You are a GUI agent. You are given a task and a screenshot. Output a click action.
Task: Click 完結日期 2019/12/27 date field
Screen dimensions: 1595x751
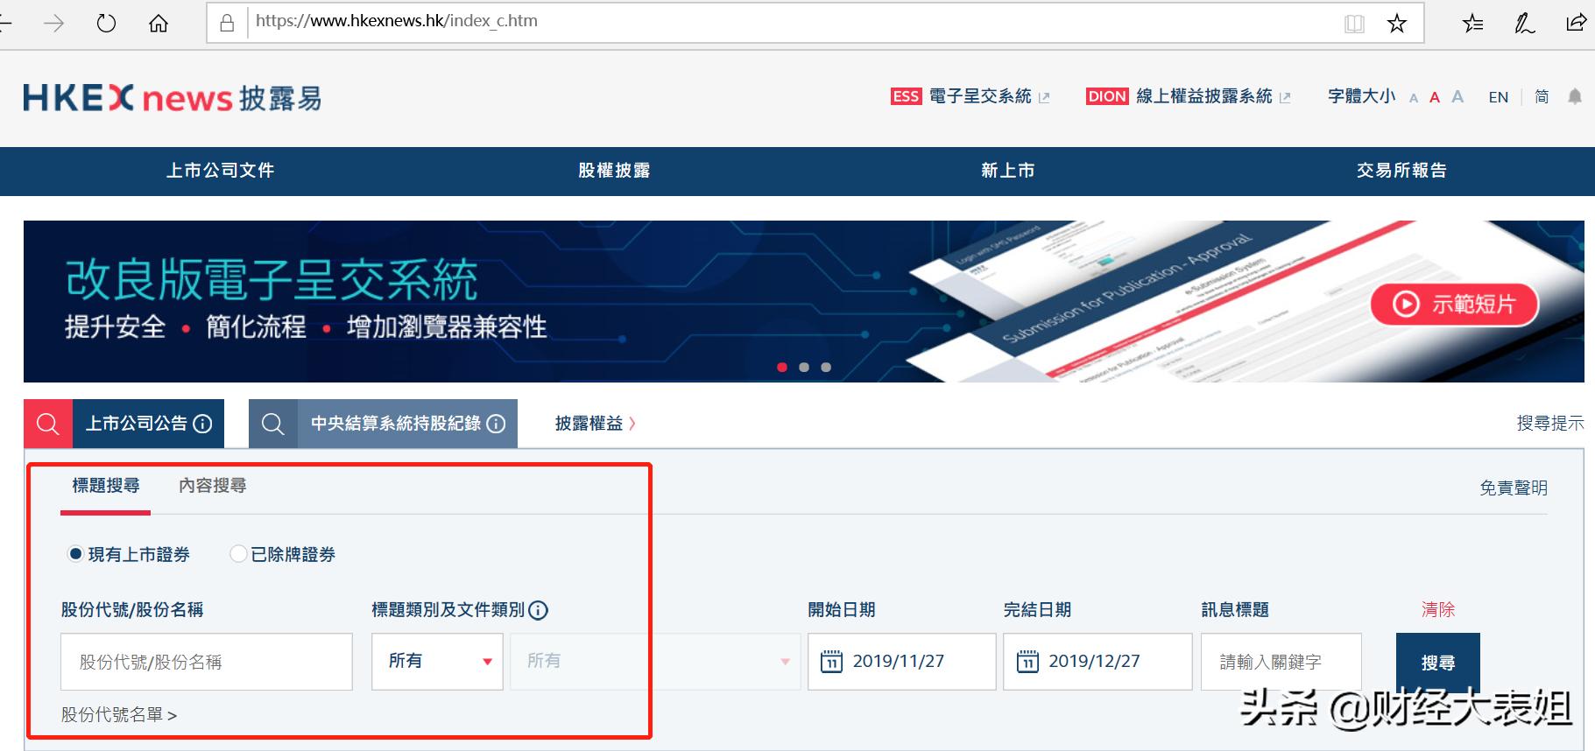click(1097, 662)
